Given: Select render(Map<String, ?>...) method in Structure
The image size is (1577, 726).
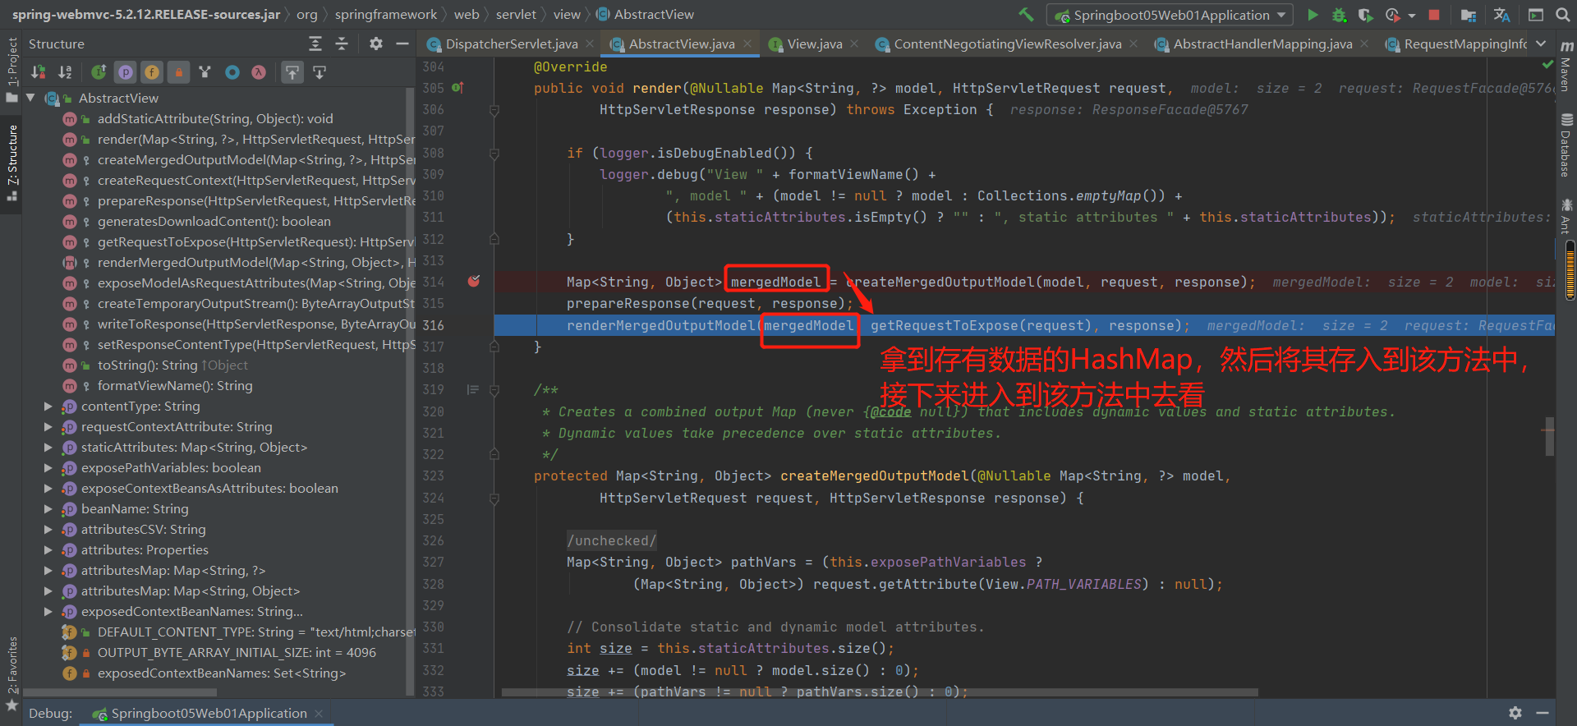Looking at the screenshot, I should [x=255, y=139].
